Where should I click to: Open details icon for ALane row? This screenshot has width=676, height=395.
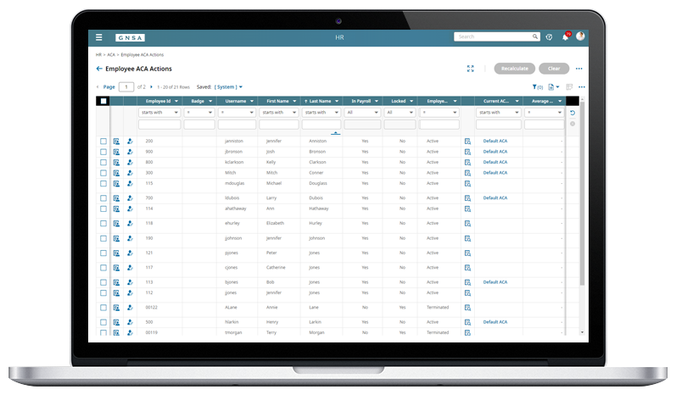[116, 308]
